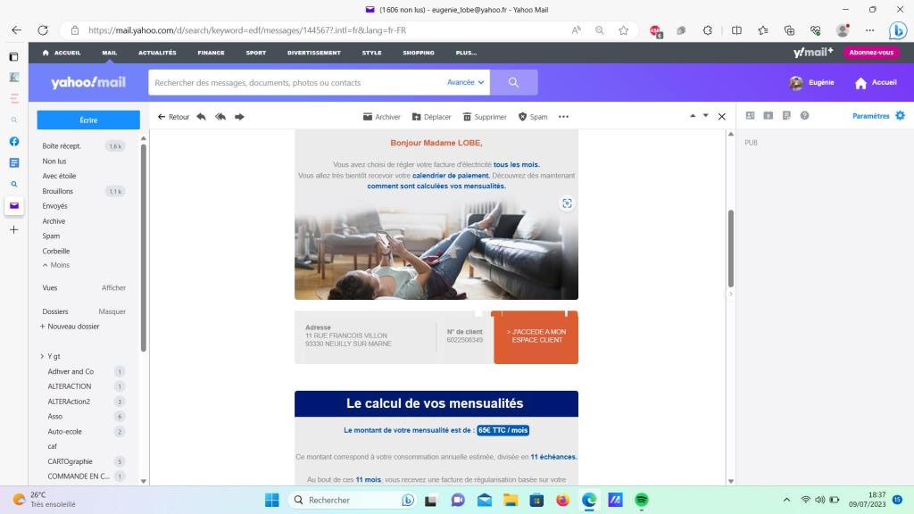Hide the Dossiers list with Masquer
Screen dimensions: 914x514
112,311
